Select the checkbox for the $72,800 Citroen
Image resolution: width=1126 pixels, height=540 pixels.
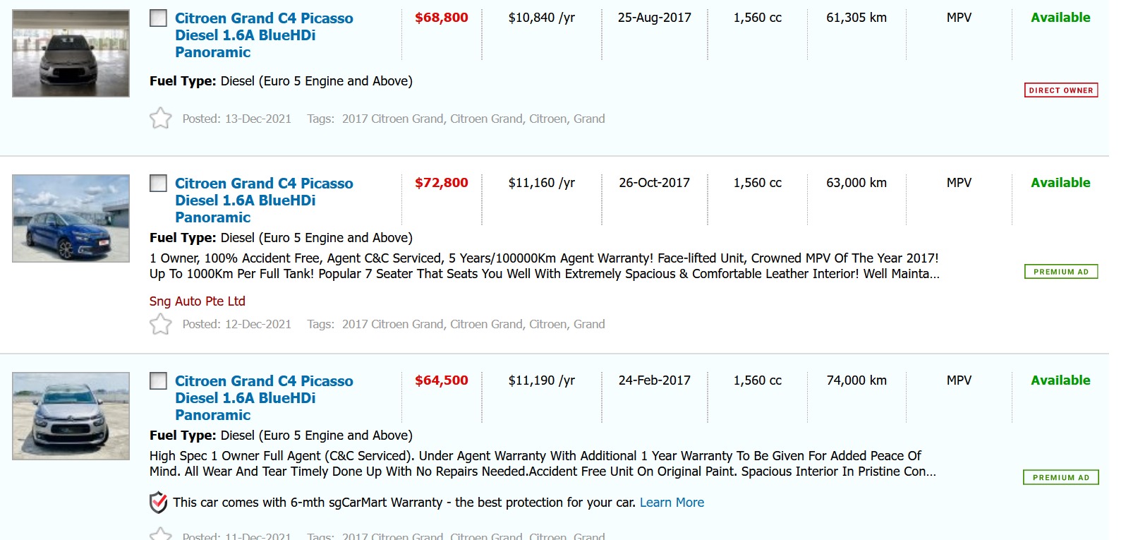(159, 184)
